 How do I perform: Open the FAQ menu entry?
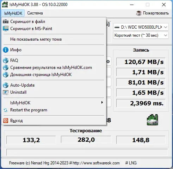click(x=54, y=60)
